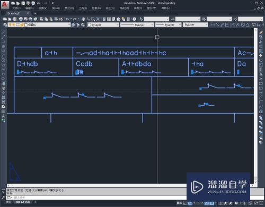Click the Linear dimension tool

click(x=213, y=25)
